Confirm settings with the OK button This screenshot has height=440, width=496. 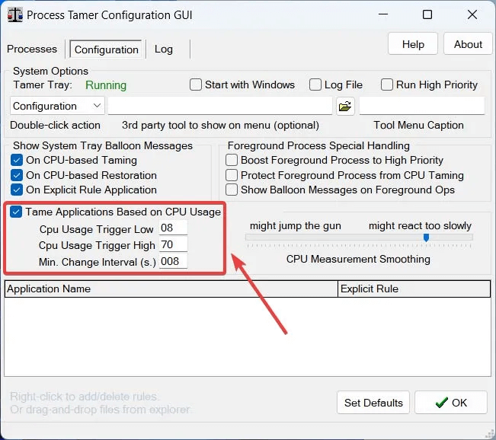click(x=451, y=403)
